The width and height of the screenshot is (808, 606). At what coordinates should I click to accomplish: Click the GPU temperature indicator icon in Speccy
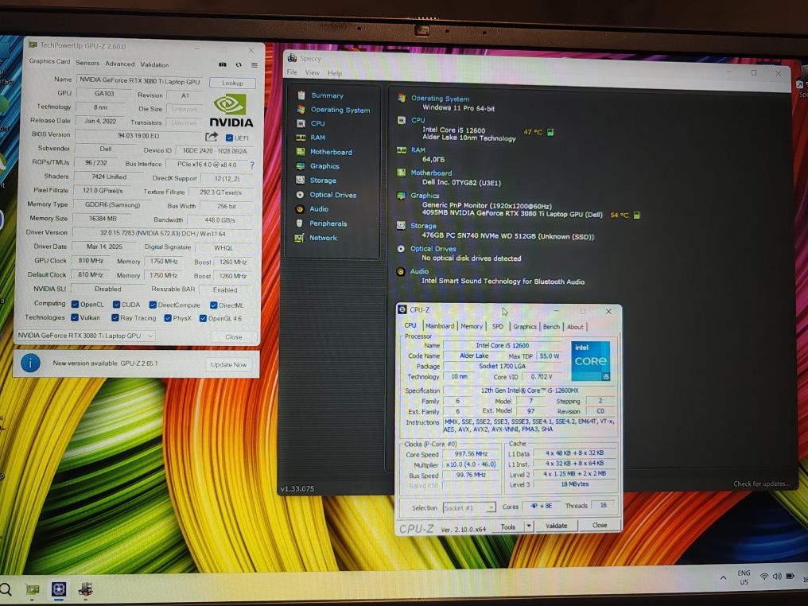click(636, 215)
